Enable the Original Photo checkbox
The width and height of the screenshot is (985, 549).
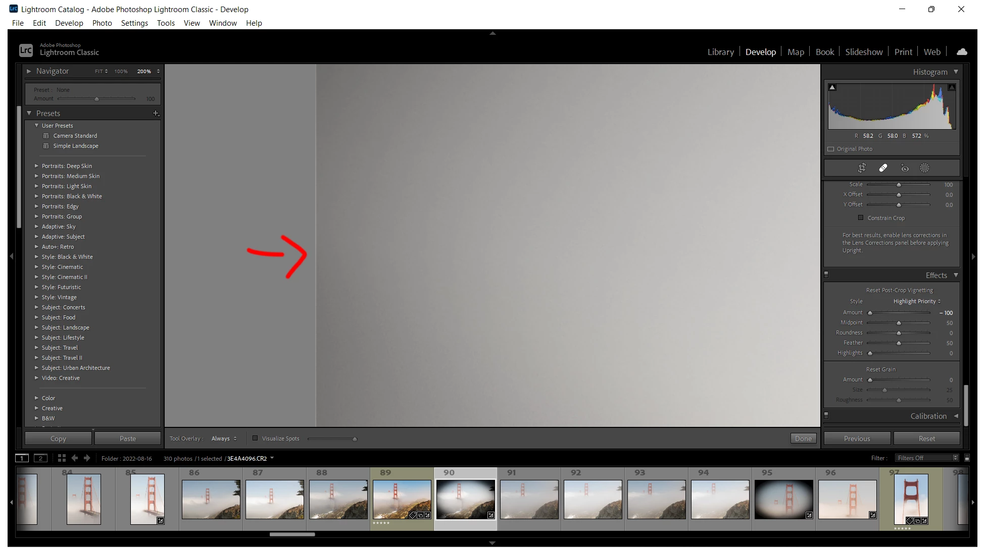(x=831, y=149)
